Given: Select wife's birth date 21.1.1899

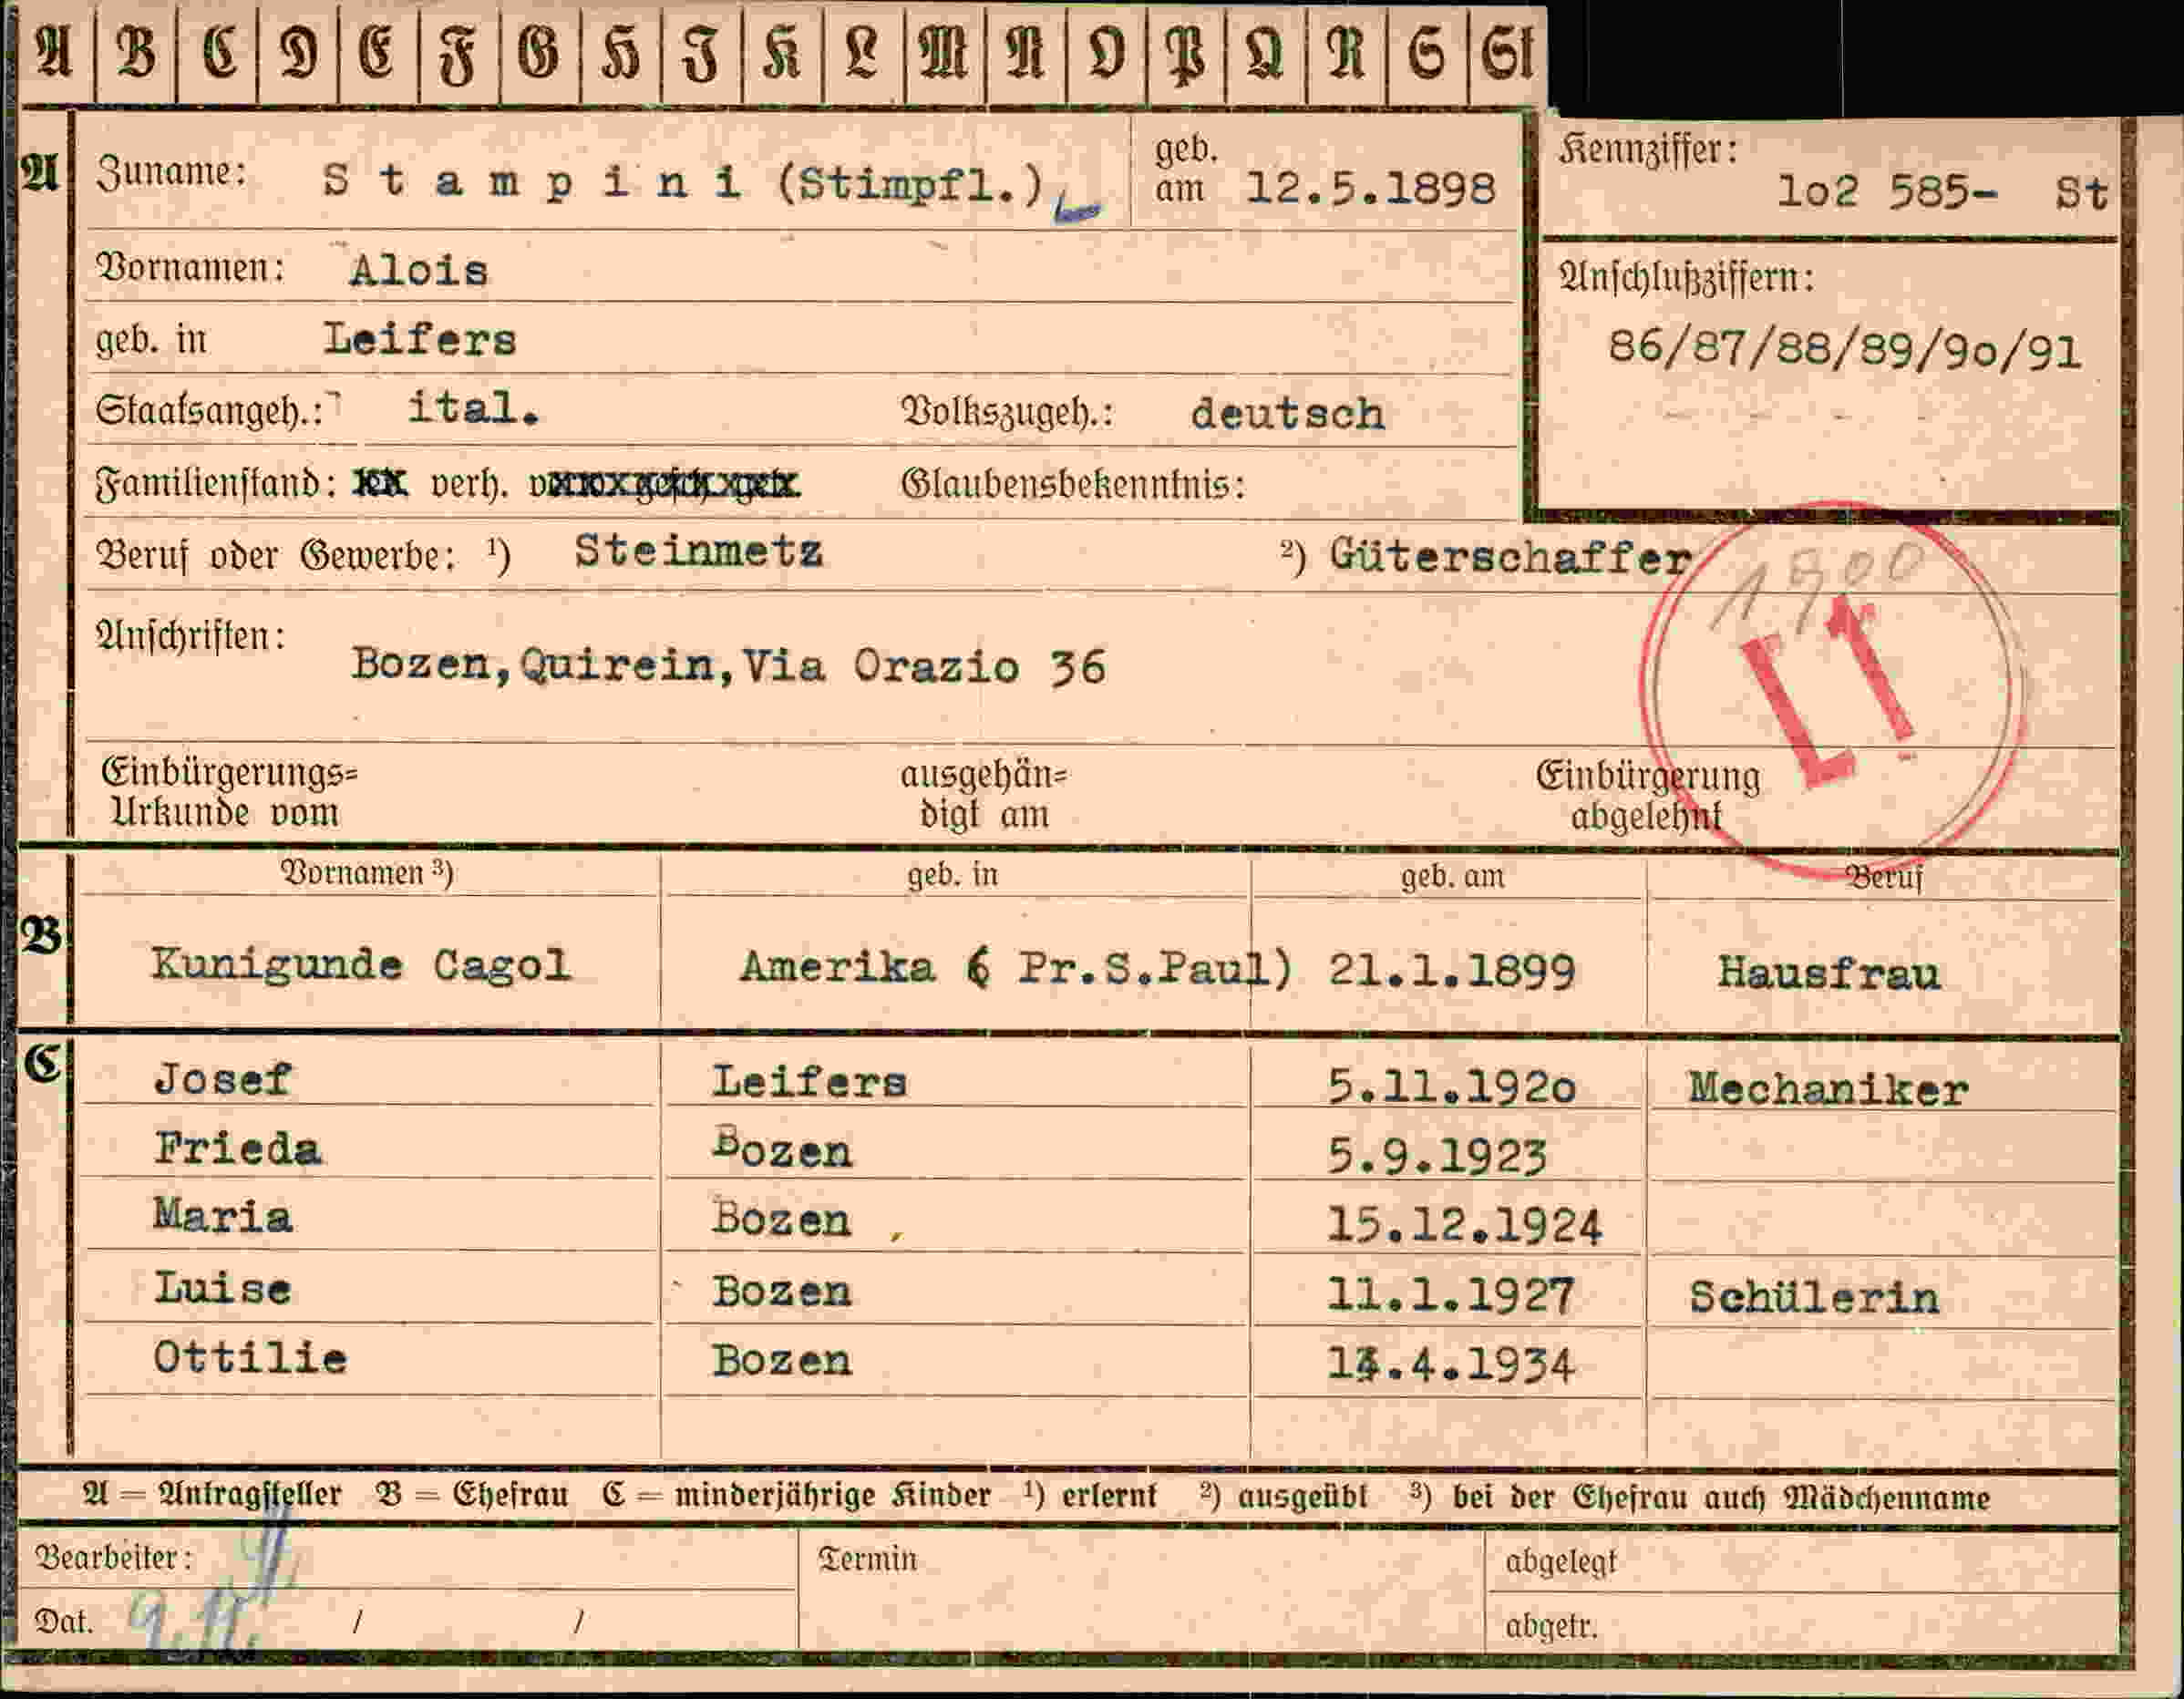Looking at the screenshot, I should 1451,971.
